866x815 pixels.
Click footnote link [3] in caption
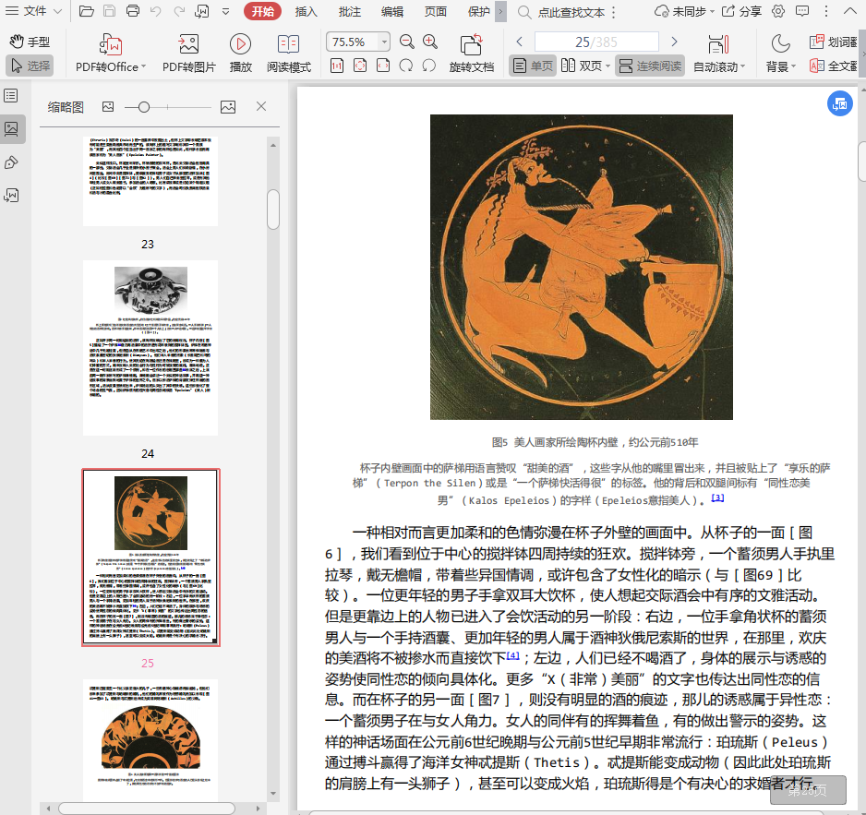[716, 497]
